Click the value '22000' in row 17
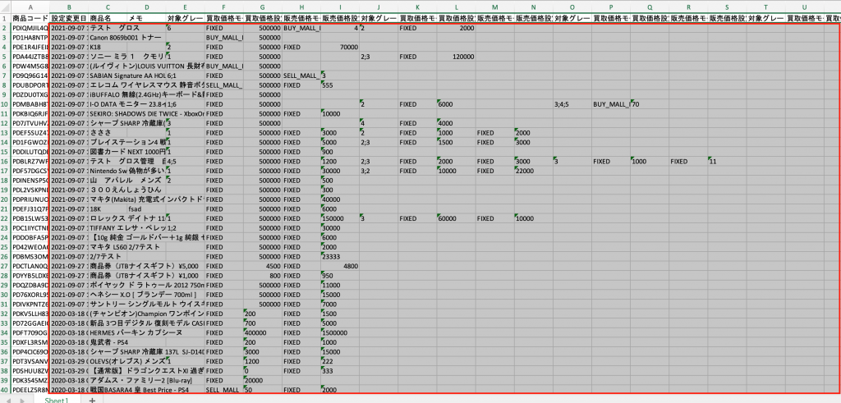This screenshot has height=403, width=841. [534, 171]
